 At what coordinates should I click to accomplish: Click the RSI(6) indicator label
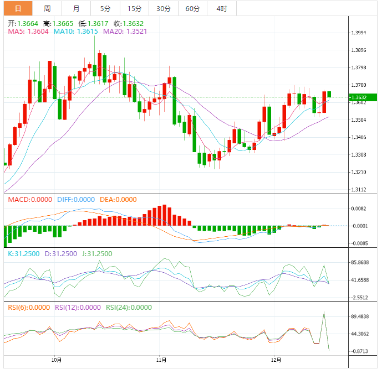pyautogui.click(x=27, y=308)
